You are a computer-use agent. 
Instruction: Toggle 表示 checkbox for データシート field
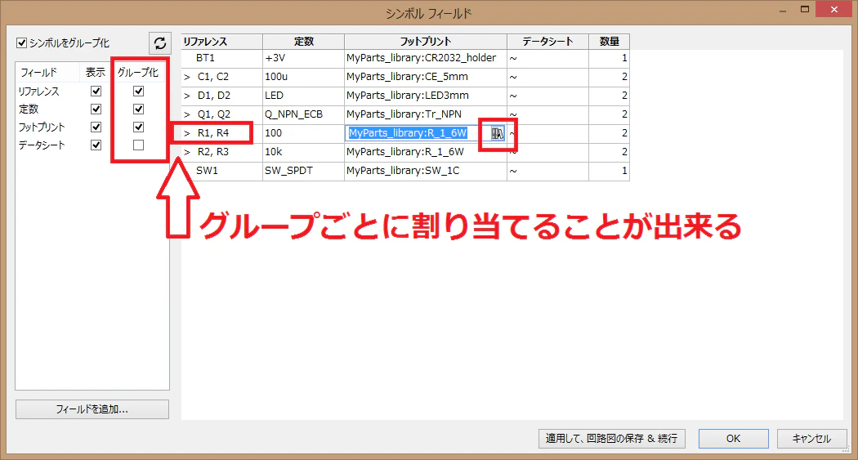tap(96, 145)
